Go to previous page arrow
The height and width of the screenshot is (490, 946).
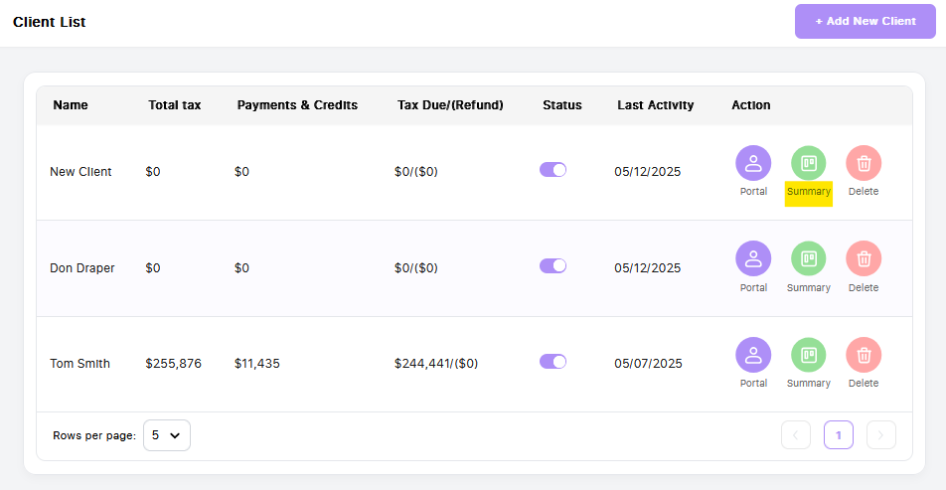(x=796, y=435)
